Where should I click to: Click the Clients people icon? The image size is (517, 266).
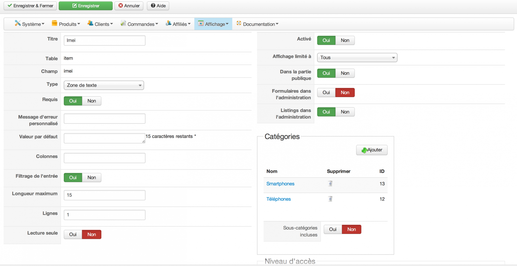(90, 23)
